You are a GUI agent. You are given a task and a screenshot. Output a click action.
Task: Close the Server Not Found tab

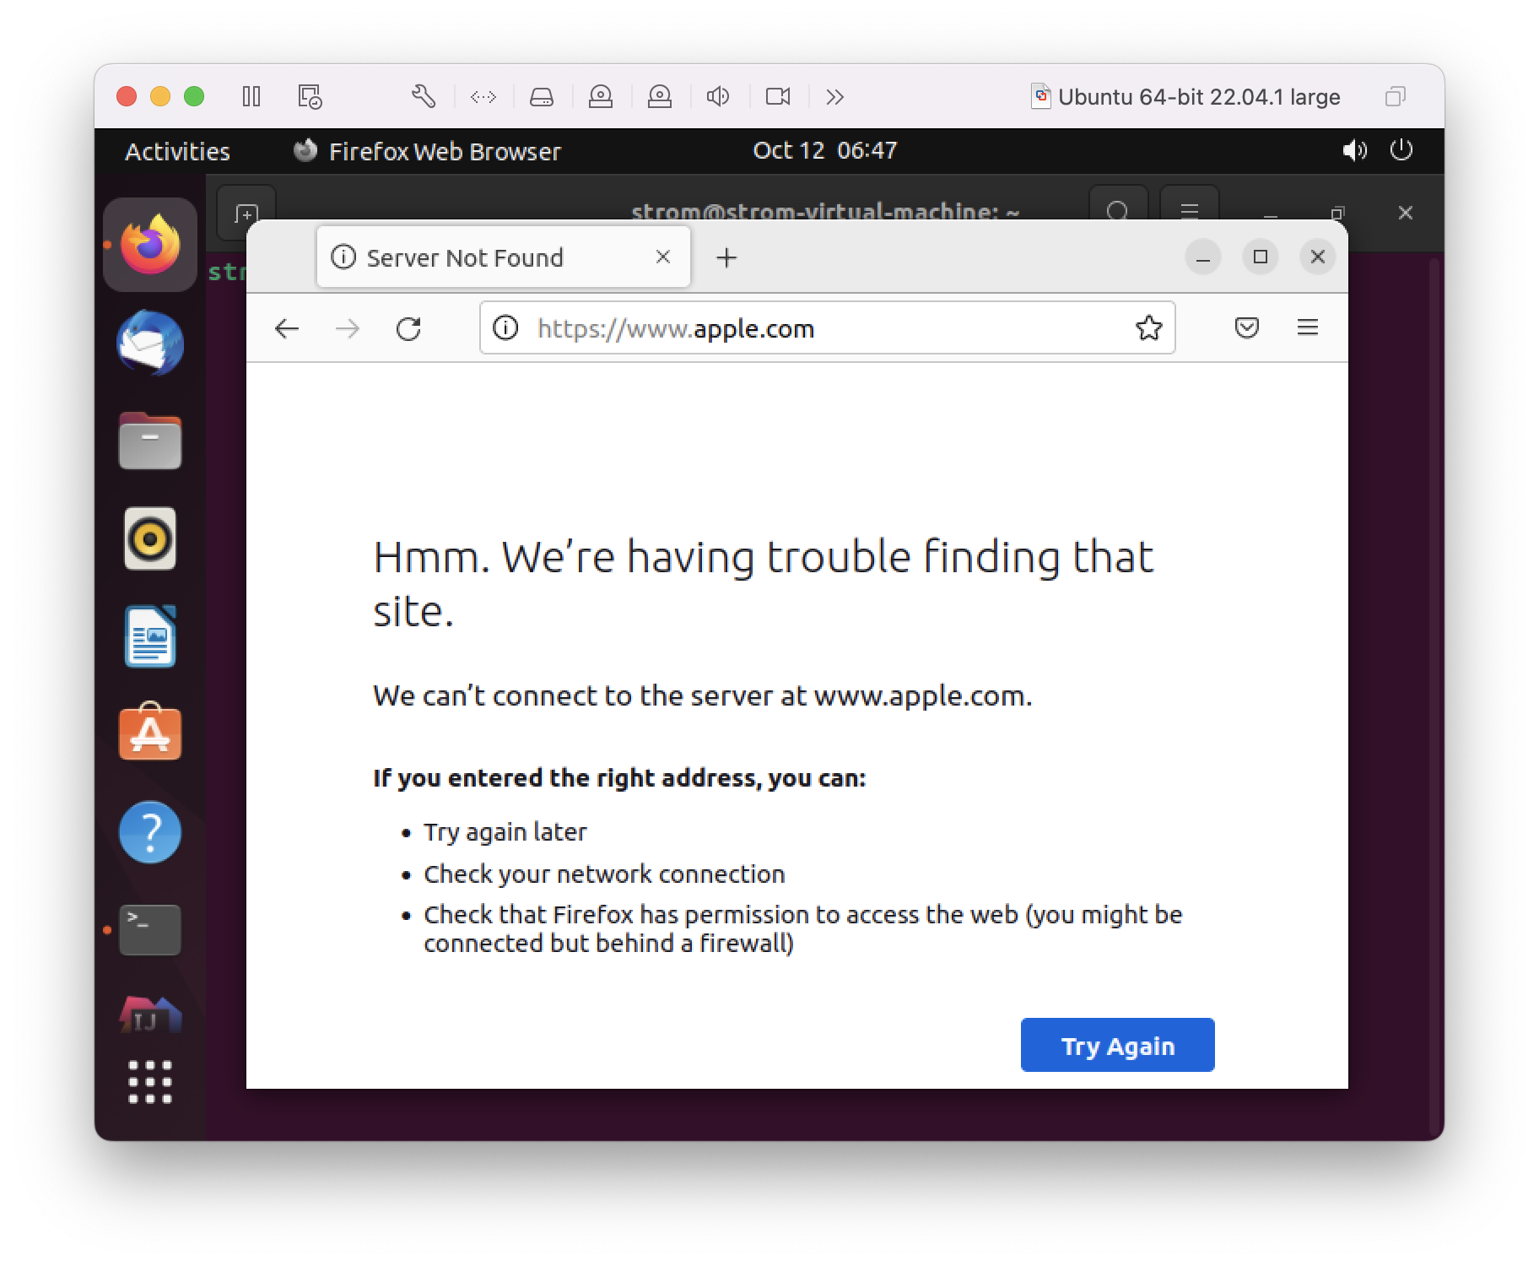(663, 257)
